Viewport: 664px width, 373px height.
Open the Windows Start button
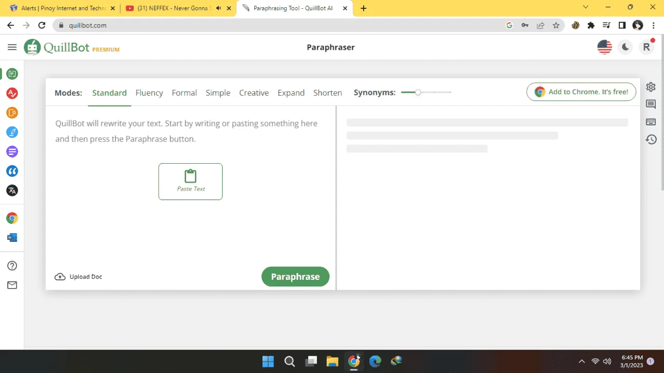coord(268,361)
